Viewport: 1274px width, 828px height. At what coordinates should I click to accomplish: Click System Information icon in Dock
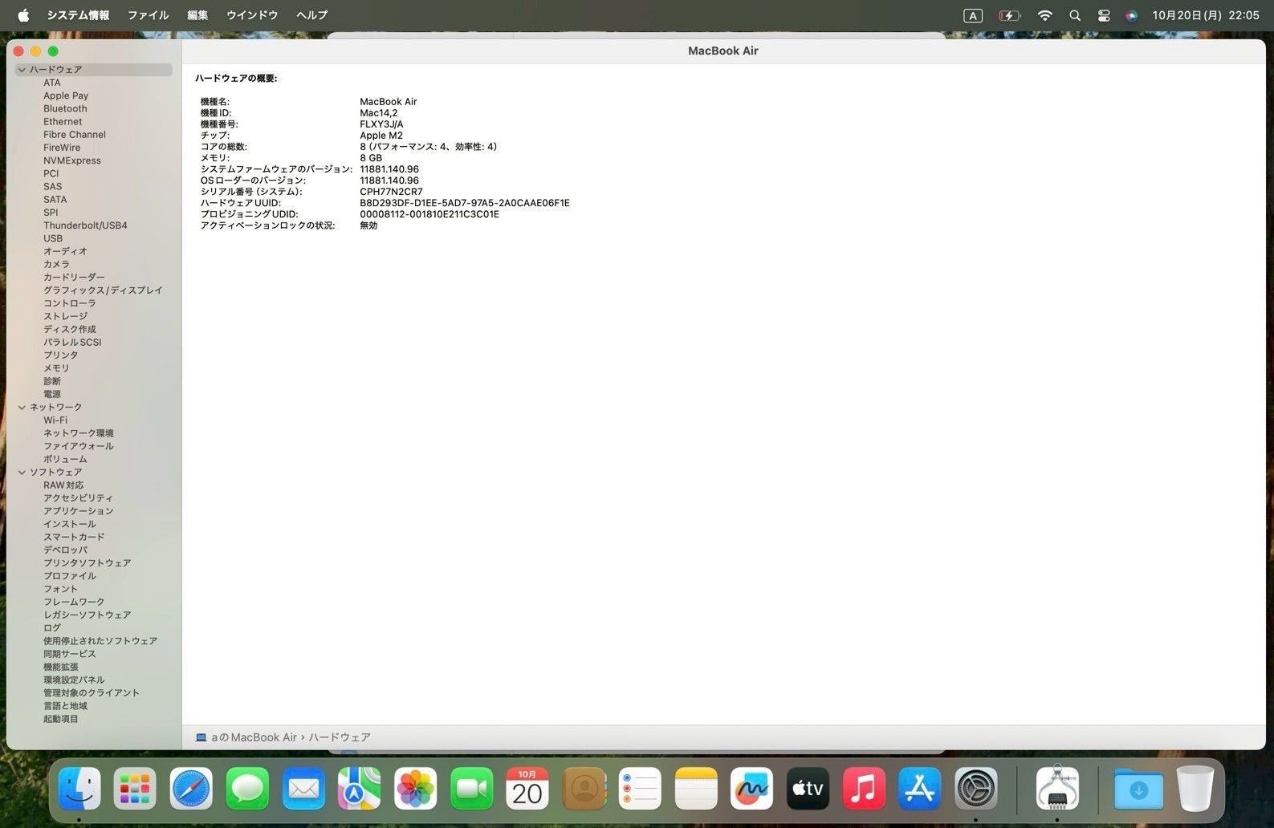tap(1057, 789)
